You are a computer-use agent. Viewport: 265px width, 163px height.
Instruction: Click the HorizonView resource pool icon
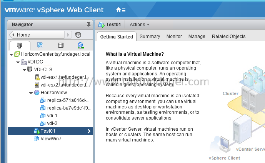(x=37, y=93)
